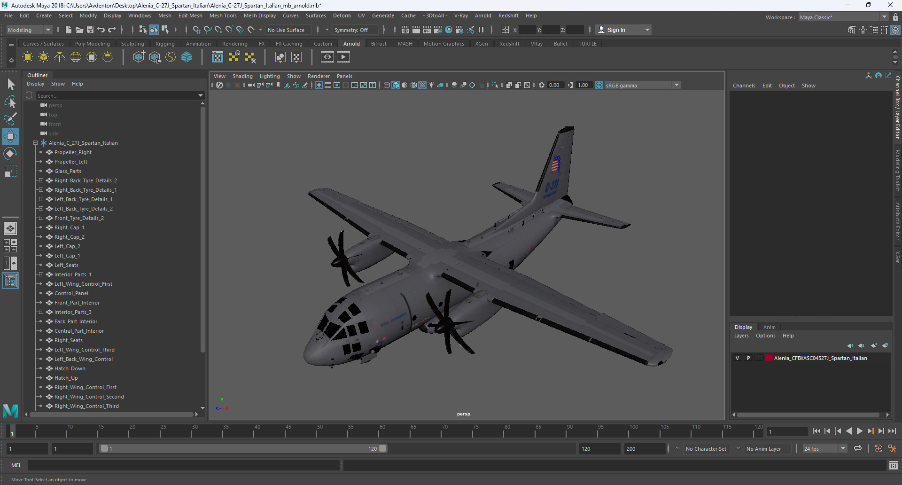This screenshot has width=902, height=485.
Task: Click the MEL command input field
Action: tap(184, 465)
